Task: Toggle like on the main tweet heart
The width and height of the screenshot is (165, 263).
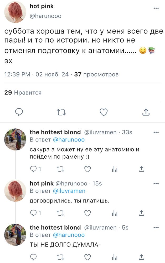Action: pyautogui.click(x=104, y=112)
